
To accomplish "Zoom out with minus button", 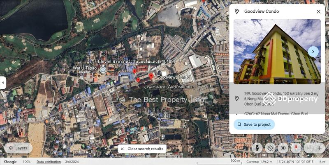I will [309, 148].
